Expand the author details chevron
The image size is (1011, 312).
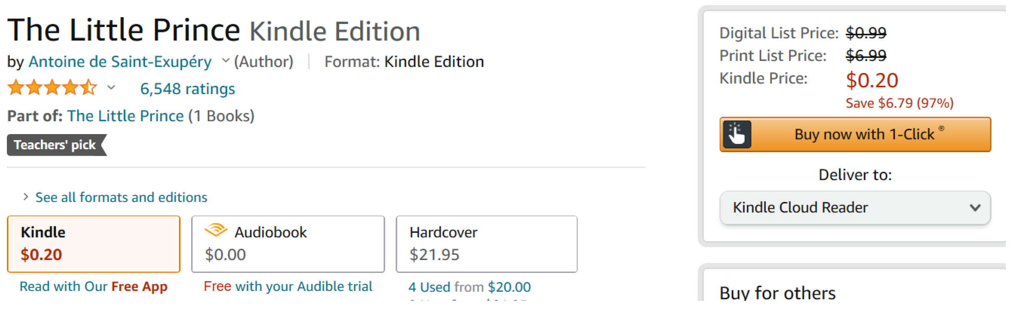pyautogui.click(x=226, y=61)
